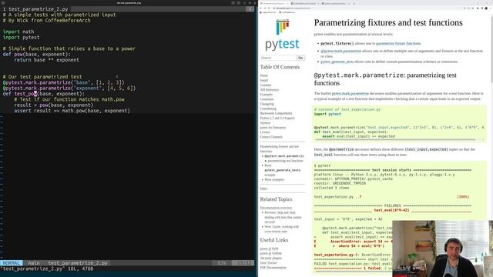Open Home in Table Of Contents
Image resolution: width=493 pixels, height=277 pixels.
pos(263,75)
